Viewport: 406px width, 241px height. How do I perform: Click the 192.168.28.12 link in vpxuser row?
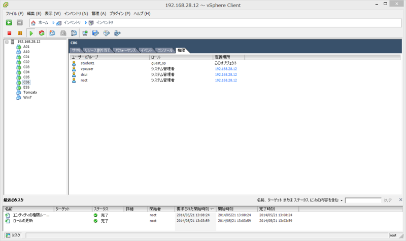coord(226,69)
